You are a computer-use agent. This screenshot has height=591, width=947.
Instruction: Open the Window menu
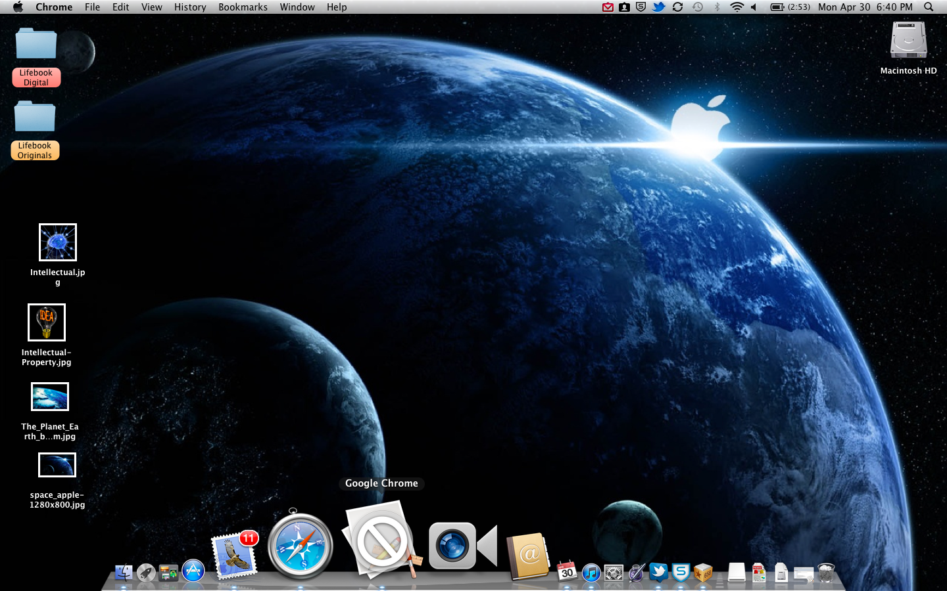click(x=297, y=7)
